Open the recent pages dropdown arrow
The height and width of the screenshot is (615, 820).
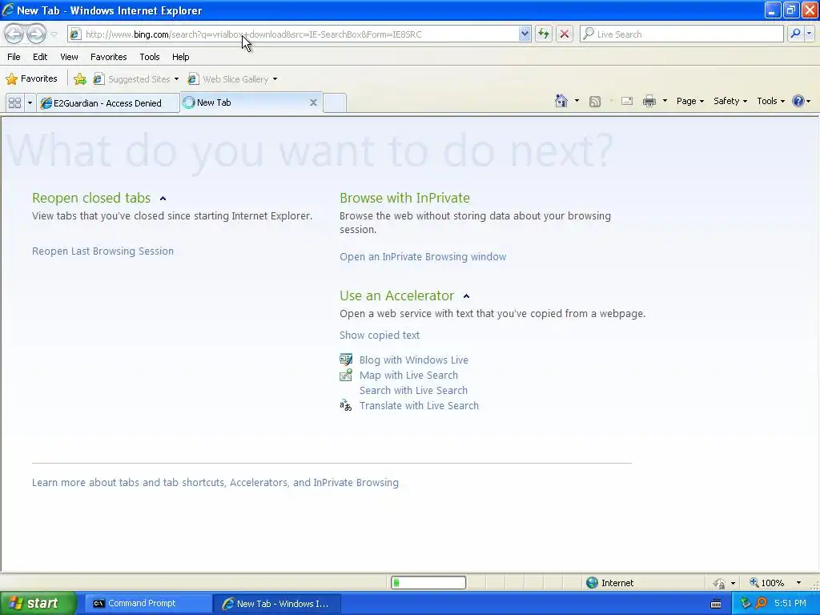[54, 34]
